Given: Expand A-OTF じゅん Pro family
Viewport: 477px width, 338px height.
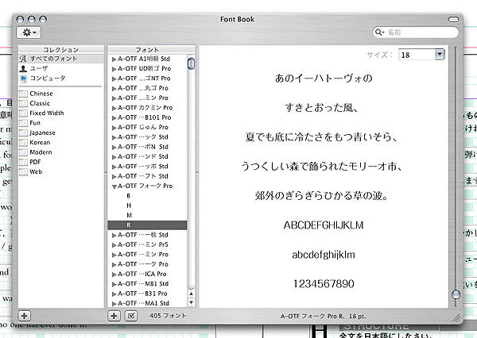Looking at the screenshot, I should pyautogui.click(x=114, y=128).
